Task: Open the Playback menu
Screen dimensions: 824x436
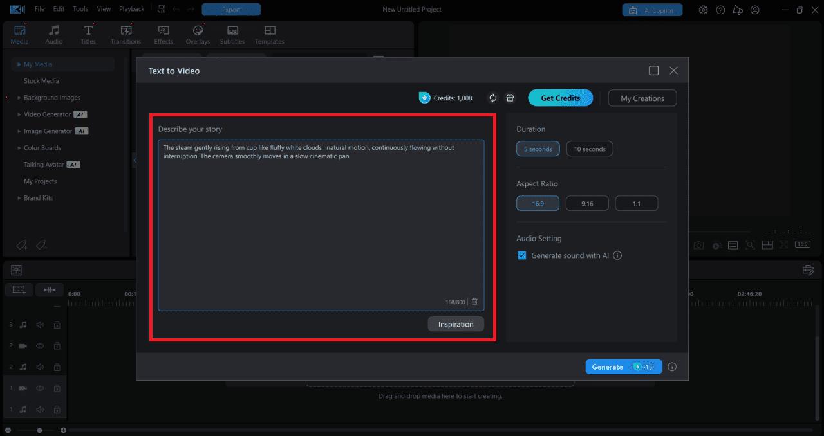Action: click(131, 9)
